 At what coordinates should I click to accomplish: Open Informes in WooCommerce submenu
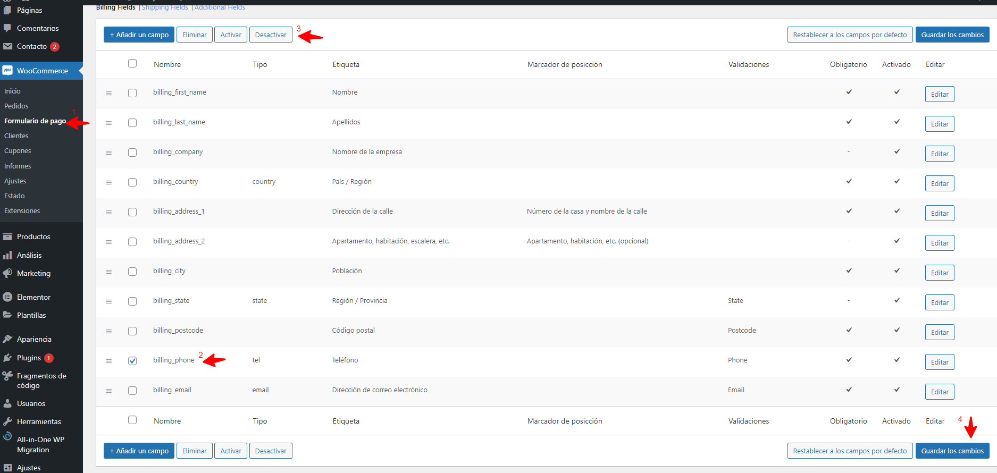click(18, 166)
